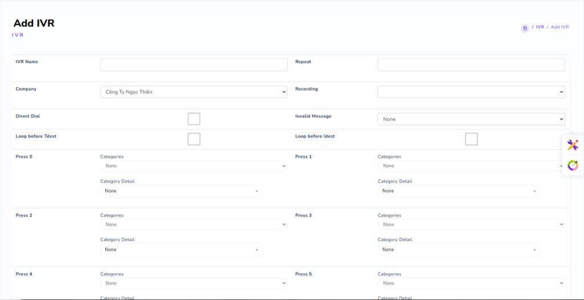Click the Repeat label

303,61
